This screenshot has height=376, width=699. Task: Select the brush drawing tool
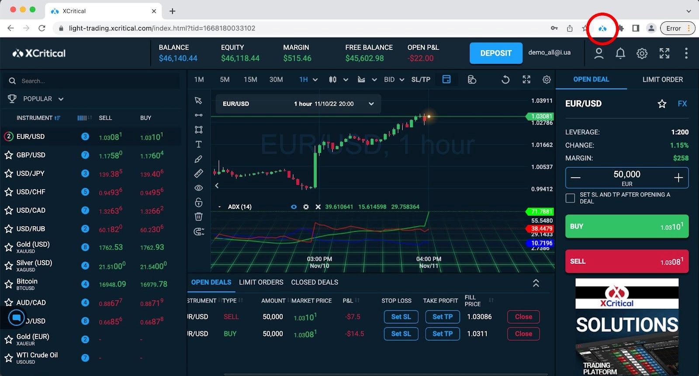click(198, 159)
